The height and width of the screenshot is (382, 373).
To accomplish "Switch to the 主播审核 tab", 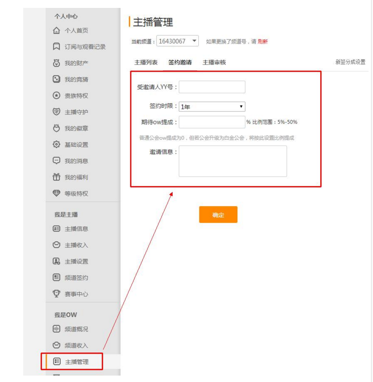I will (x=214, y=63).
